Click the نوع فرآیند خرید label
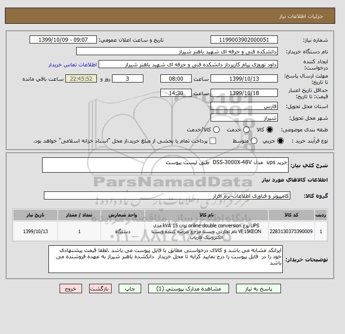 click(310, 141)
